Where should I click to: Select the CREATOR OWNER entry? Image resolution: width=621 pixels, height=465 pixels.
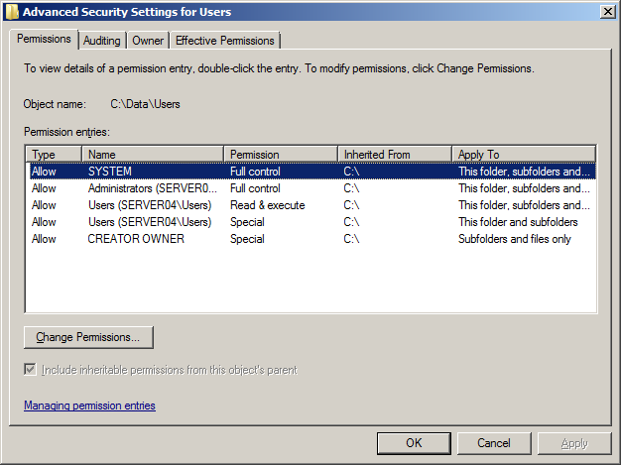(x=136, y=239)
